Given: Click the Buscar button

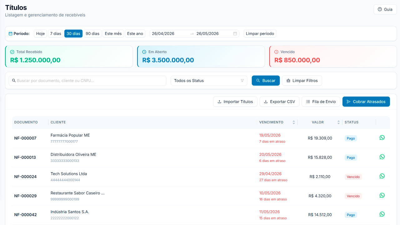Looking at the screenshot, I should [266, 81].
